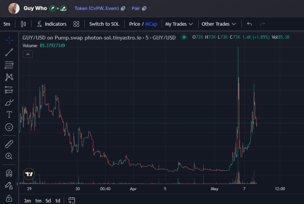Screen dimensions: 304x204
Task: Click the Guy Who token name
Action: click(35, 8)
